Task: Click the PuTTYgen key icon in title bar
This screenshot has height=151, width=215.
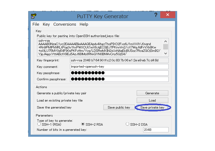Action: pyautogui.click(x=34, y=16)
